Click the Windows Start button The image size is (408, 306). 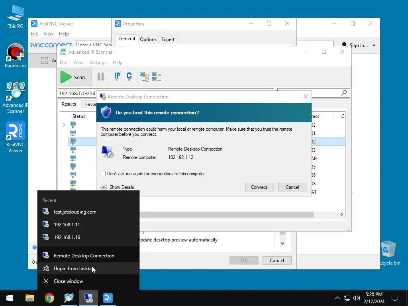10,298
